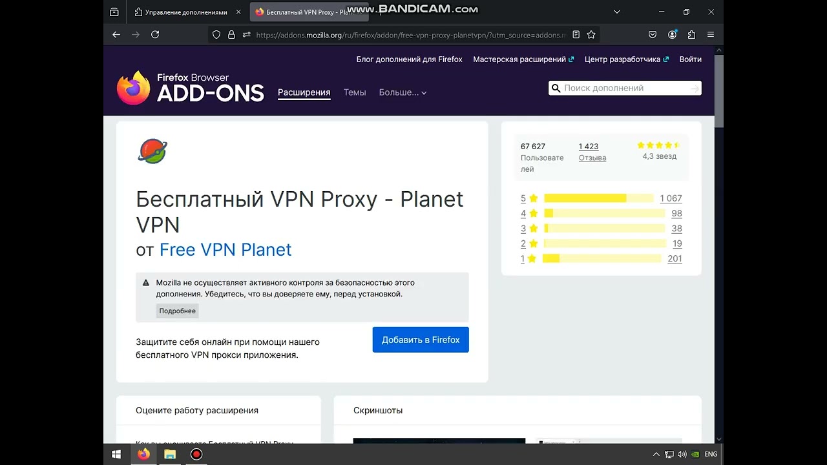Open the 98 four-star reviews count
The width and height of the screenshot is (827, 465).
coord(676,213)
